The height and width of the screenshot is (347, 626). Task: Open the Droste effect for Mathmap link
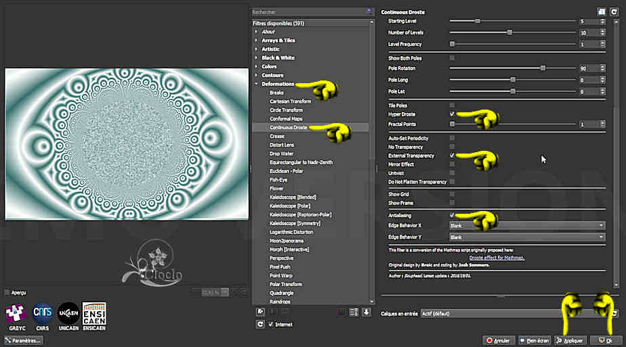(497, 258)
